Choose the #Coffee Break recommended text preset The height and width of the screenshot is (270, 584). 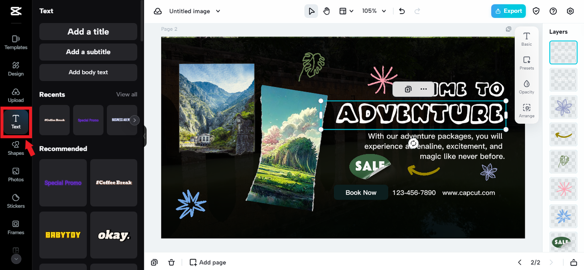pyautogui.click(x=114, y=183)
